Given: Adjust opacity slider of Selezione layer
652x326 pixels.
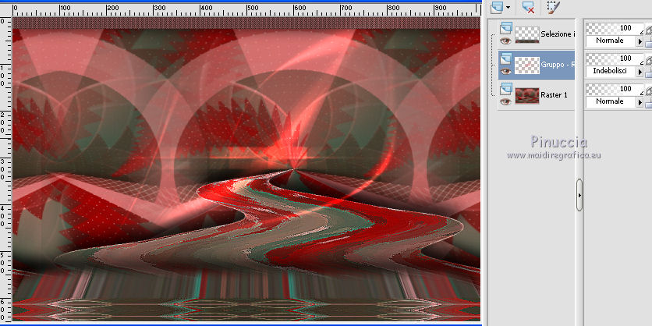Looking at the screenshot, I should coord(615,28).
